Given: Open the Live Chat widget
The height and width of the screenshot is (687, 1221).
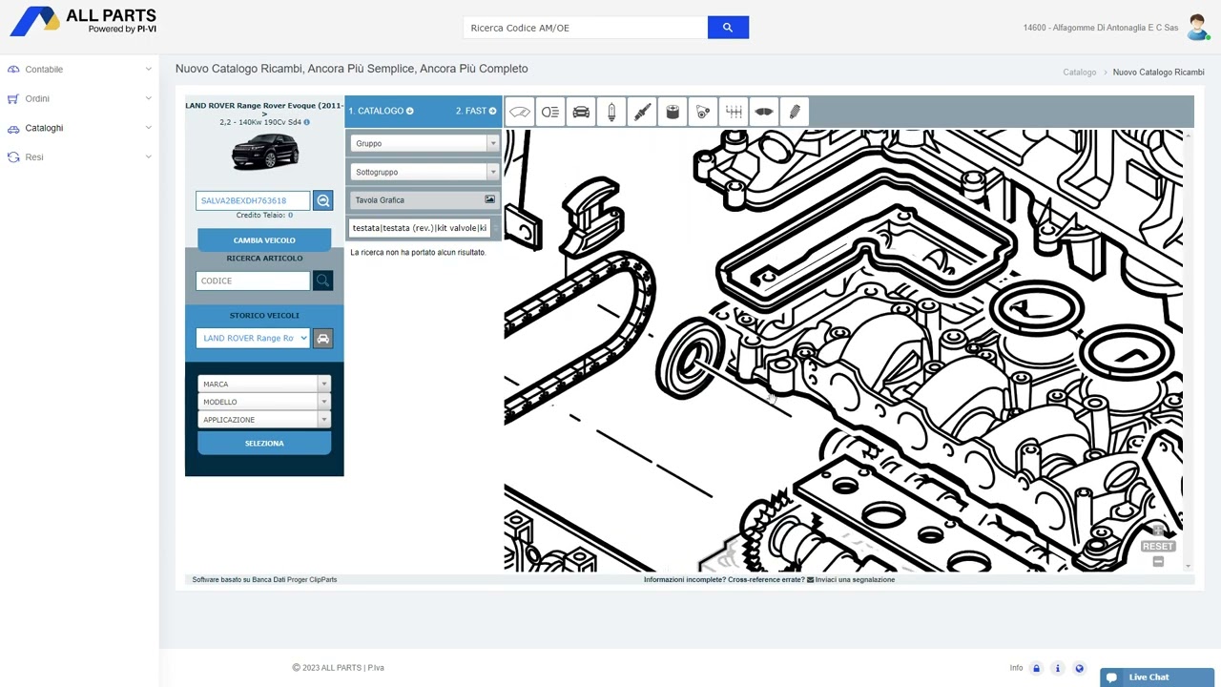Looking at the screenshot, I should point(1157,677).
